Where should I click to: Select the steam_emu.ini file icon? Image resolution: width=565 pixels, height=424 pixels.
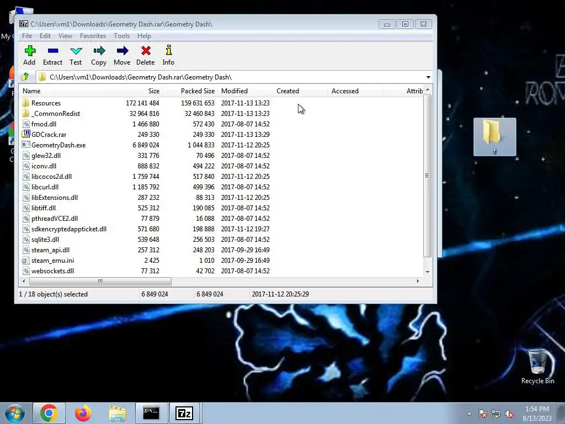coord(25,261)
